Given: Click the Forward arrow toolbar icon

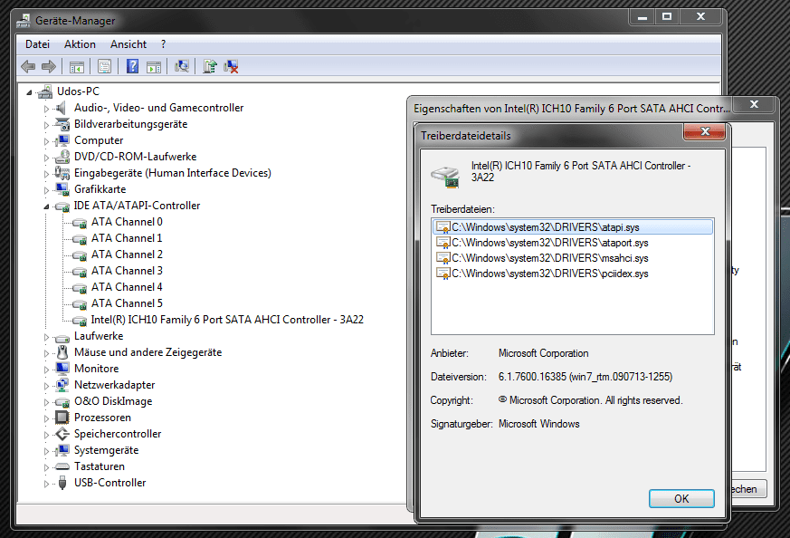Looking at the screenshot, I should pyautogui.click(x=48, y=66).
